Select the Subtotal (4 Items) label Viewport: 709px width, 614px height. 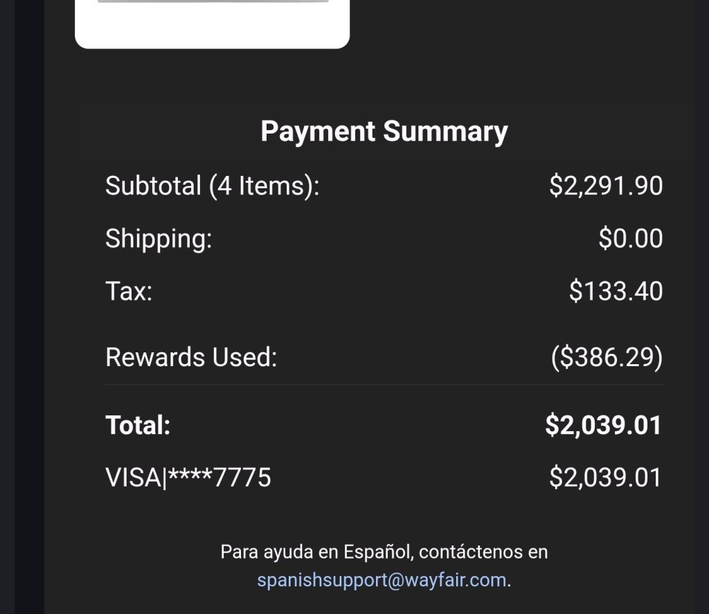click(x=212, y=186)
